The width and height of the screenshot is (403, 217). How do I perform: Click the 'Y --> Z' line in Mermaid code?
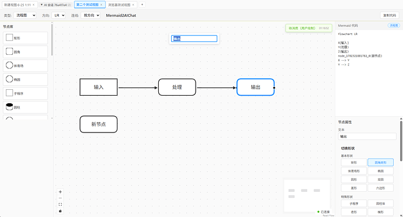(x=343, y=64)
